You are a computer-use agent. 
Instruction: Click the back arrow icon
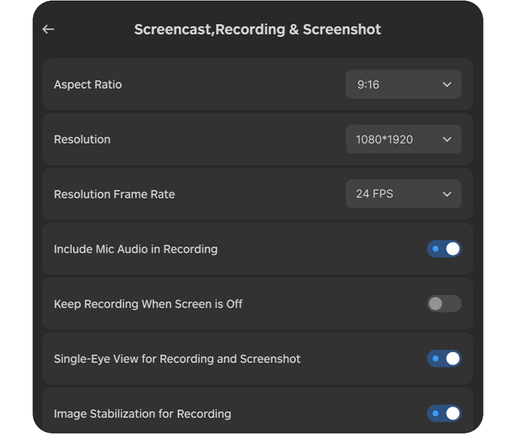click(48, 29)
